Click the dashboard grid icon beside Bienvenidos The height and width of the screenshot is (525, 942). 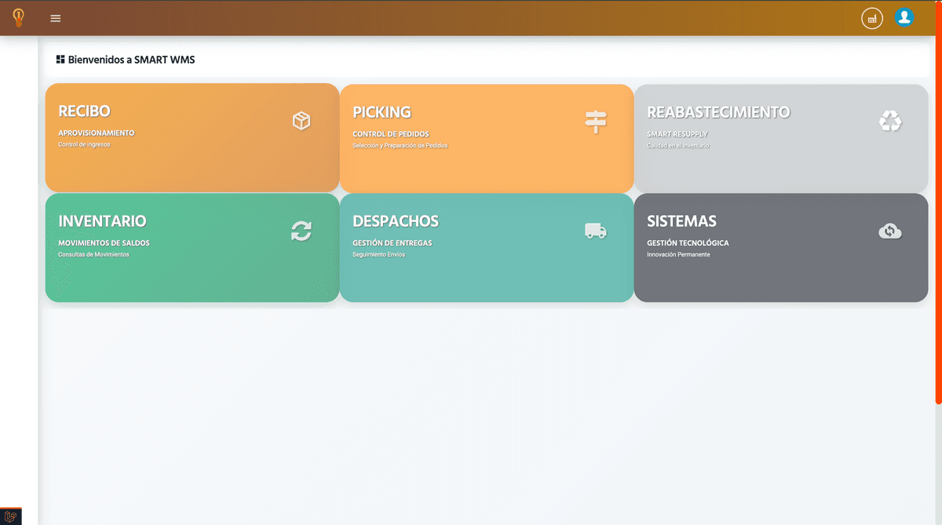coord(60,59)
